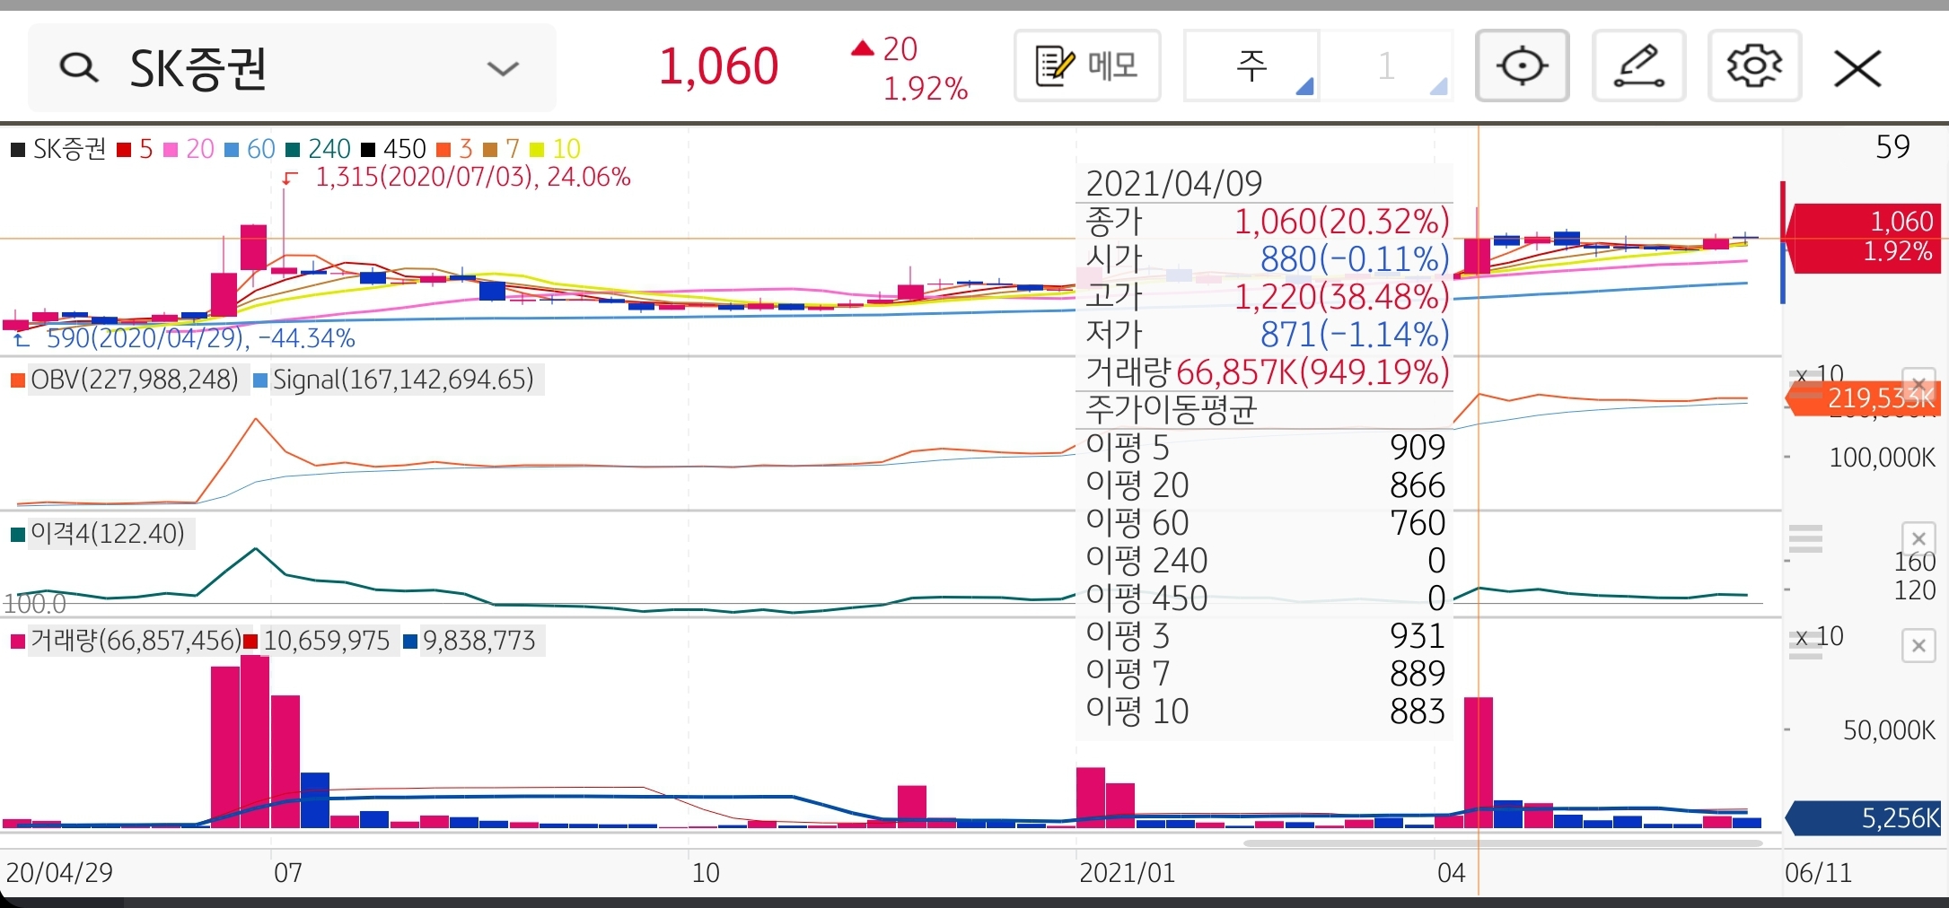Click the 1,060 current price header
The image size is (1949, 908).
pyautogui.click(x=718, y=66)
